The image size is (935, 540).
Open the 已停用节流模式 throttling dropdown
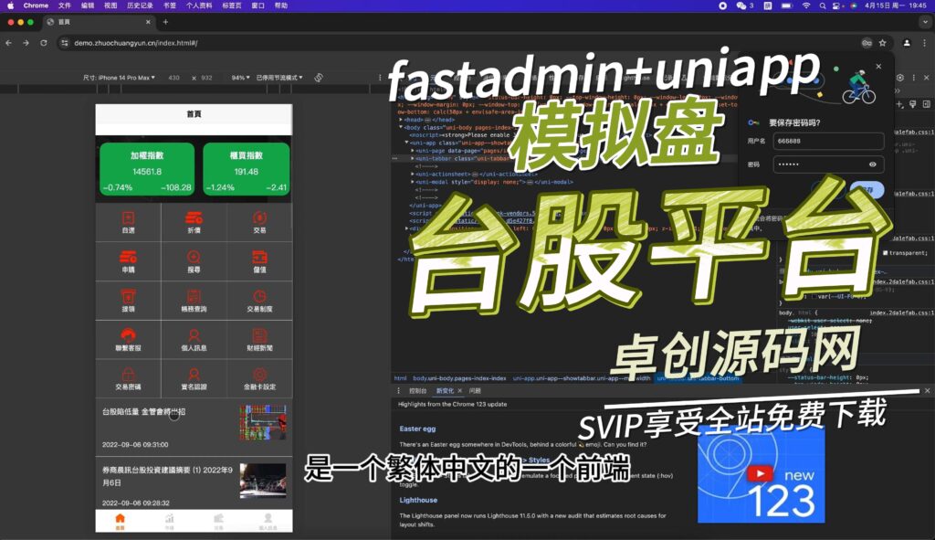click(279, 78)
